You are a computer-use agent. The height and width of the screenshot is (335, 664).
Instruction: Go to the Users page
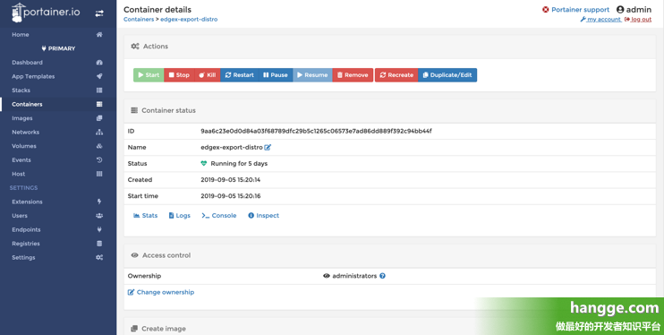pyautogui.click(x=20, y=216)
